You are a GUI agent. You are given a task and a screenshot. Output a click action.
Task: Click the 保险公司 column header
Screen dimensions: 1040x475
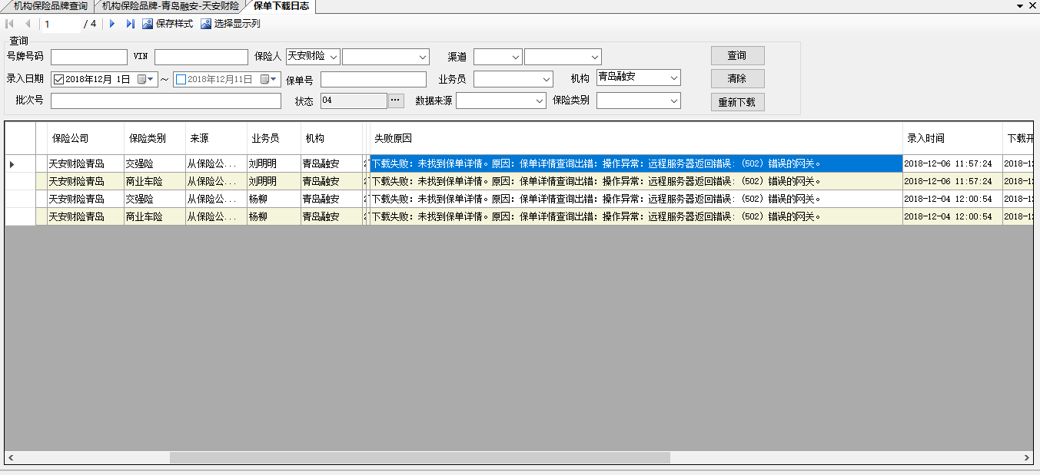point(85,138)
